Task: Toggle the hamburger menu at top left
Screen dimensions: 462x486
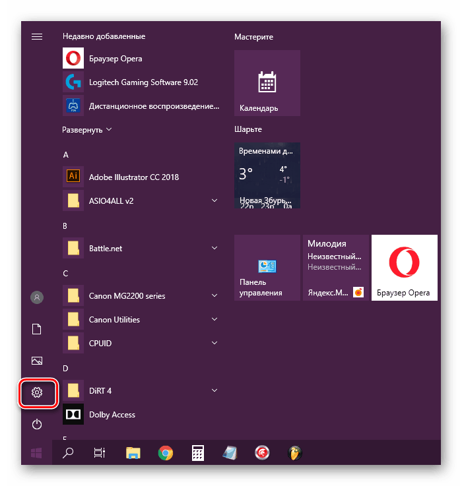Action: pos(37,36)
